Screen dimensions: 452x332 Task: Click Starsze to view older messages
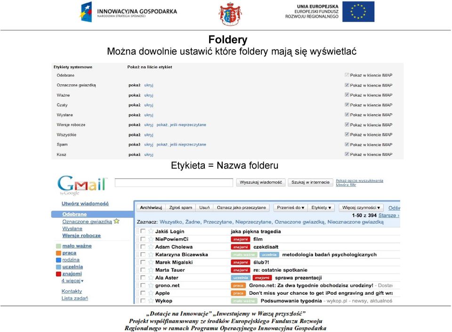pos(388,215)
